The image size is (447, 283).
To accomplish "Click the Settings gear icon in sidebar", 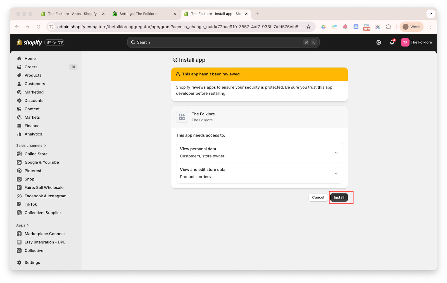I will pos(19,263).
